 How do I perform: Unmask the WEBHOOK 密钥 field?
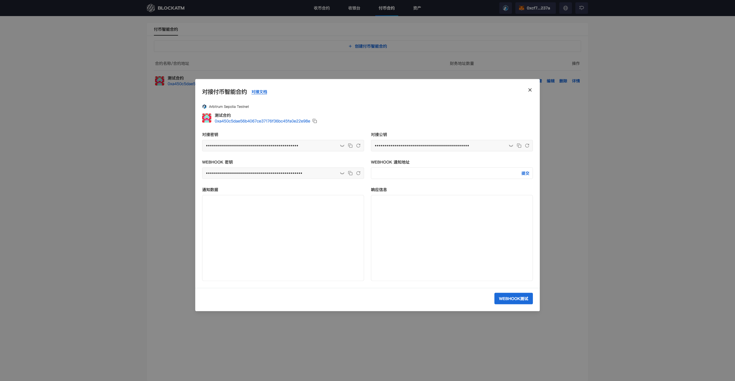(342, 173)
